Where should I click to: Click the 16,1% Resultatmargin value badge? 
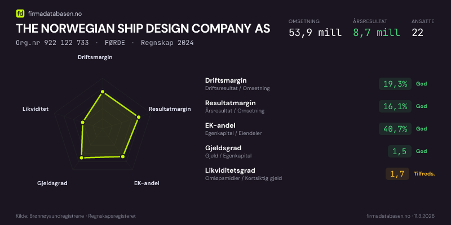[395, 106]
